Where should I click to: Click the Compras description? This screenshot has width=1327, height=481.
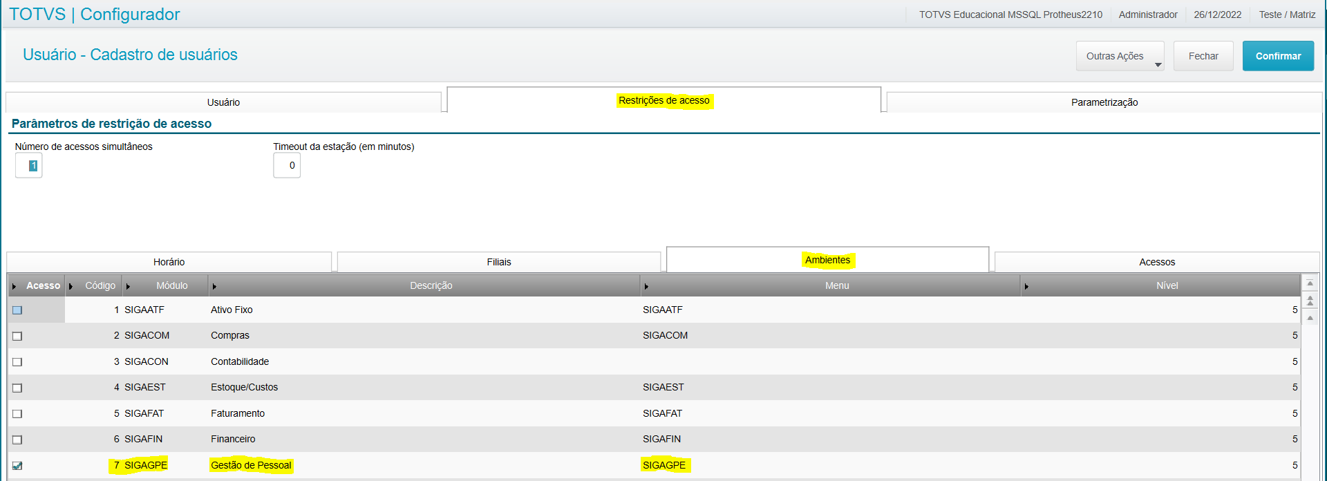(230, 335)
